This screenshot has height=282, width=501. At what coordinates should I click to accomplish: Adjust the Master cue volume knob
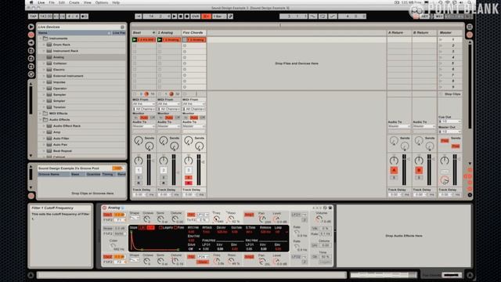point(445,180)
